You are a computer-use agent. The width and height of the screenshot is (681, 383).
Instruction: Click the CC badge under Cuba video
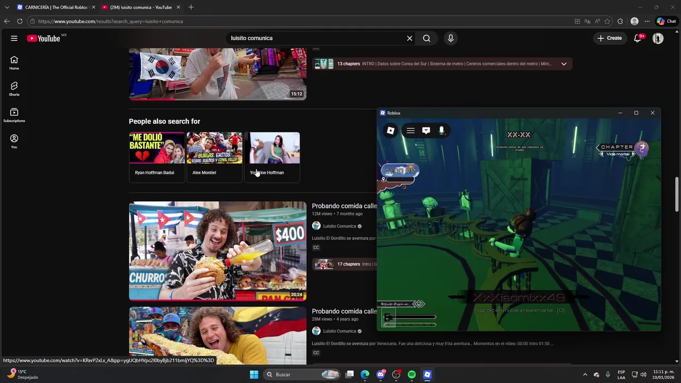(x=316, y=247)
